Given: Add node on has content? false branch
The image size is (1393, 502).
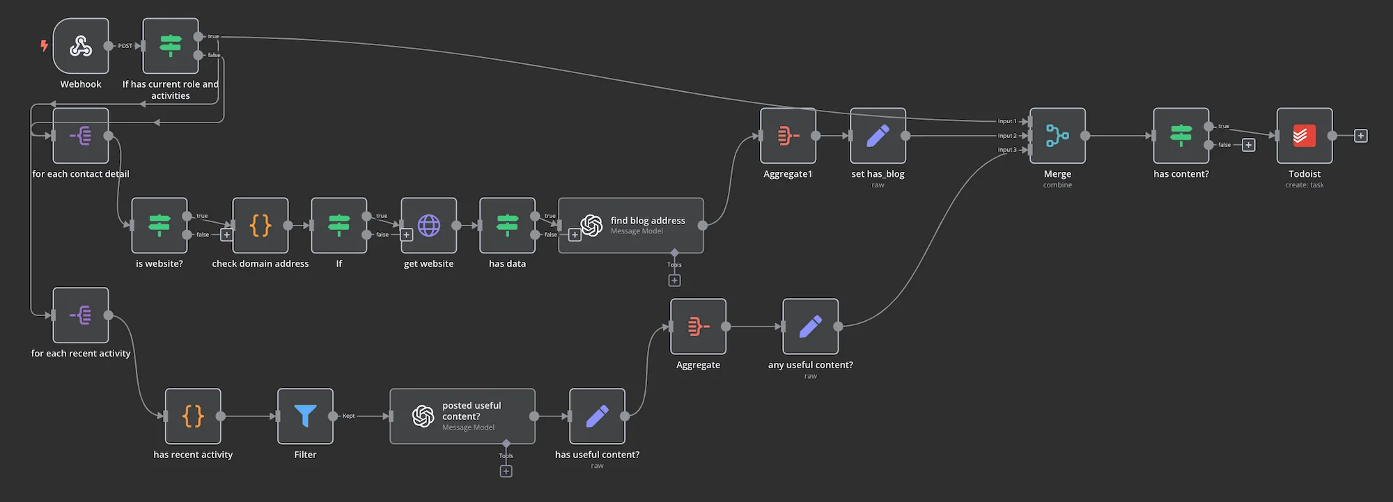Looking at the screenshot, I should [1248, 145].
